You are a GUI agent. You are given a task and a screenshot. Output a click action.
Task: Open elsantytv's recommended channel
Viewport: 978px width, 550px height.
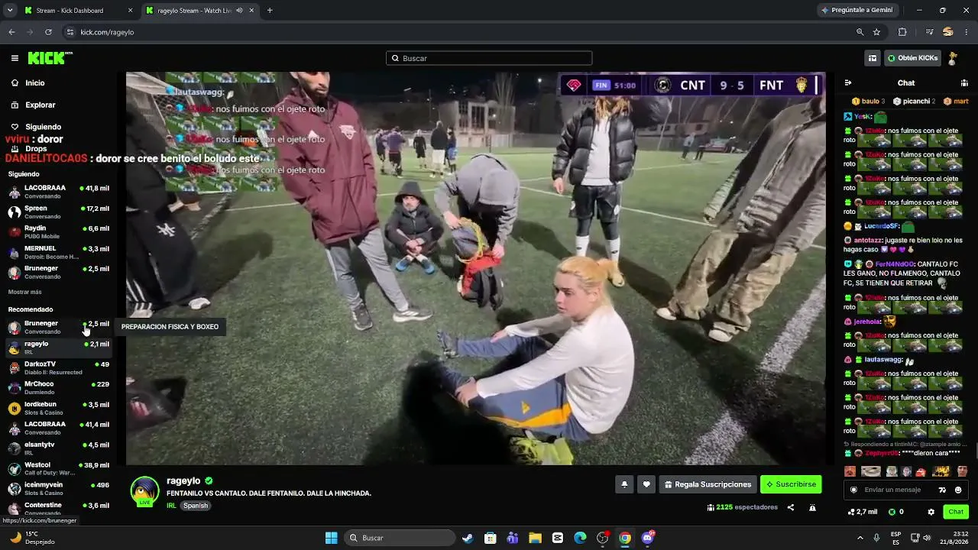[58, 448]
